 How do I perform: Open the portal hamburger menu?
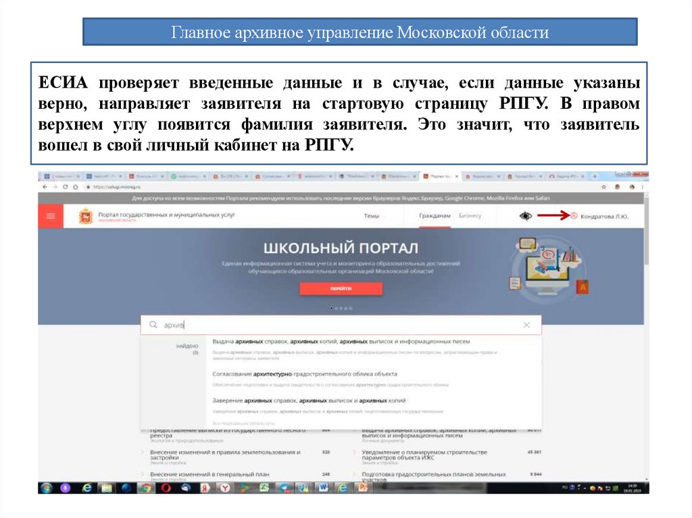pyautogui.click(x=50, y=215)
